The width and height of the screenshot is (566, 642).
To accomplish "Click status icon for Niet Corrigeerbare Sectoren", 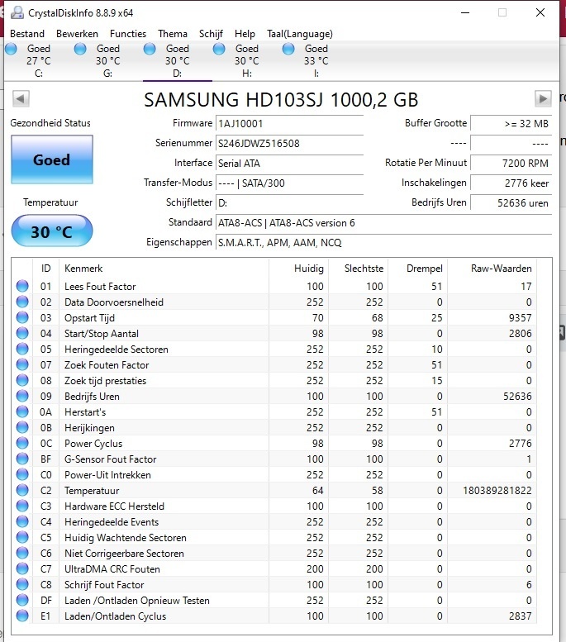I will (x=22, y=553).
